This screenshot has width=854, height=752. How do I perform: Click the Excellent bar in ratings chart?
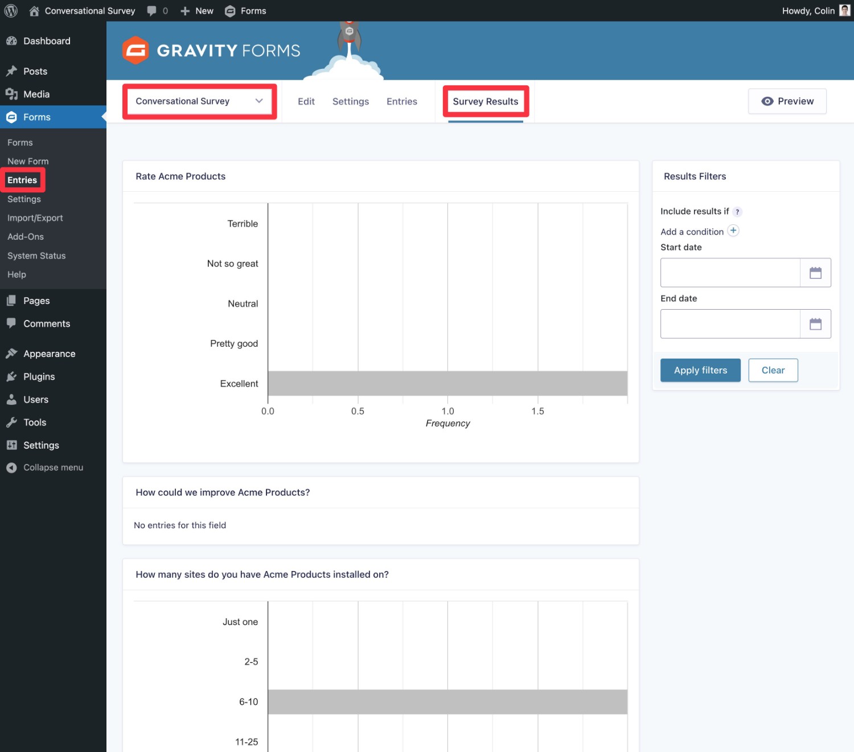coord(447,384)
